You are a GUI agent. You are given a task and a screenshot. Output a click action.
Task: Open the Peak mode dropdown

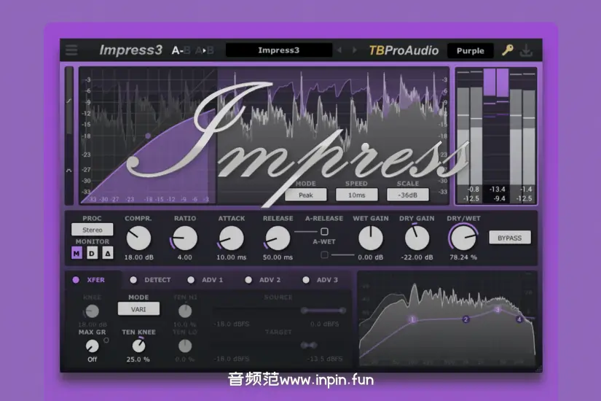tap(306, 195)
